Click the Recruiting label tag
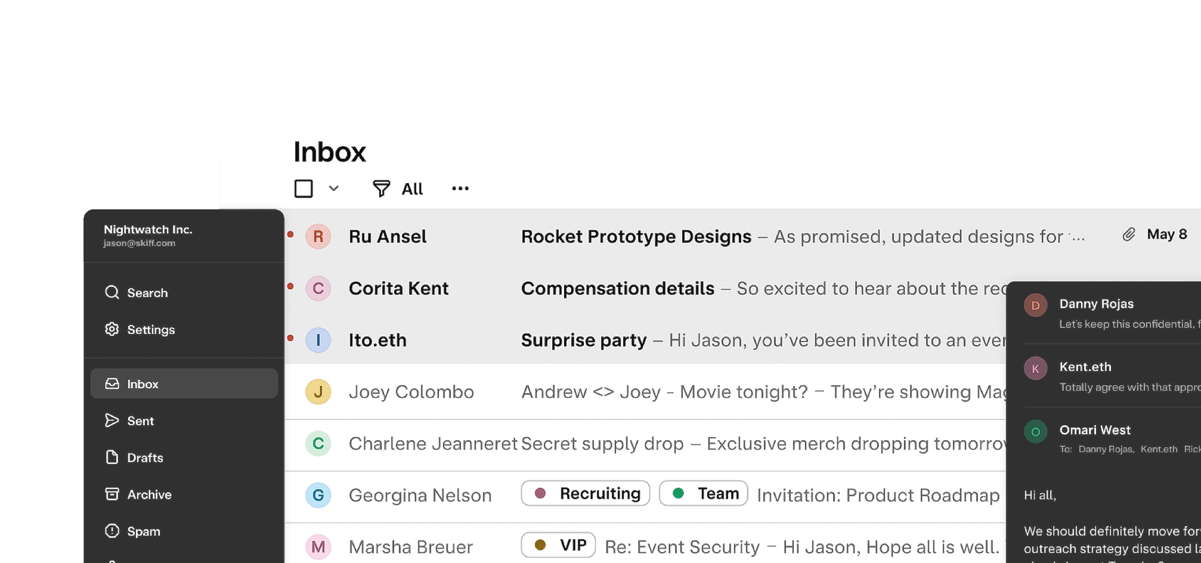The height and width of the screenshot is (563, 1201). [585, 494]
